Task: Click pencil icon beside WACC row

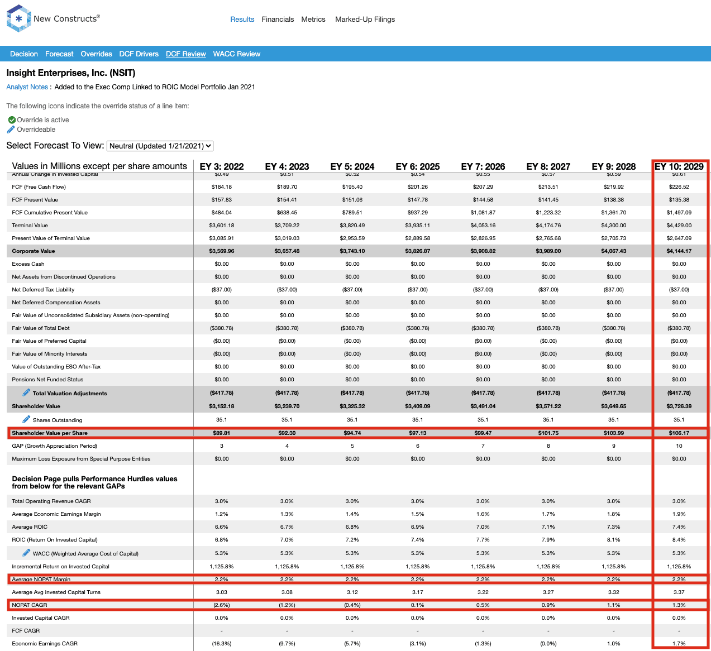Action: (x=26, y=553)
